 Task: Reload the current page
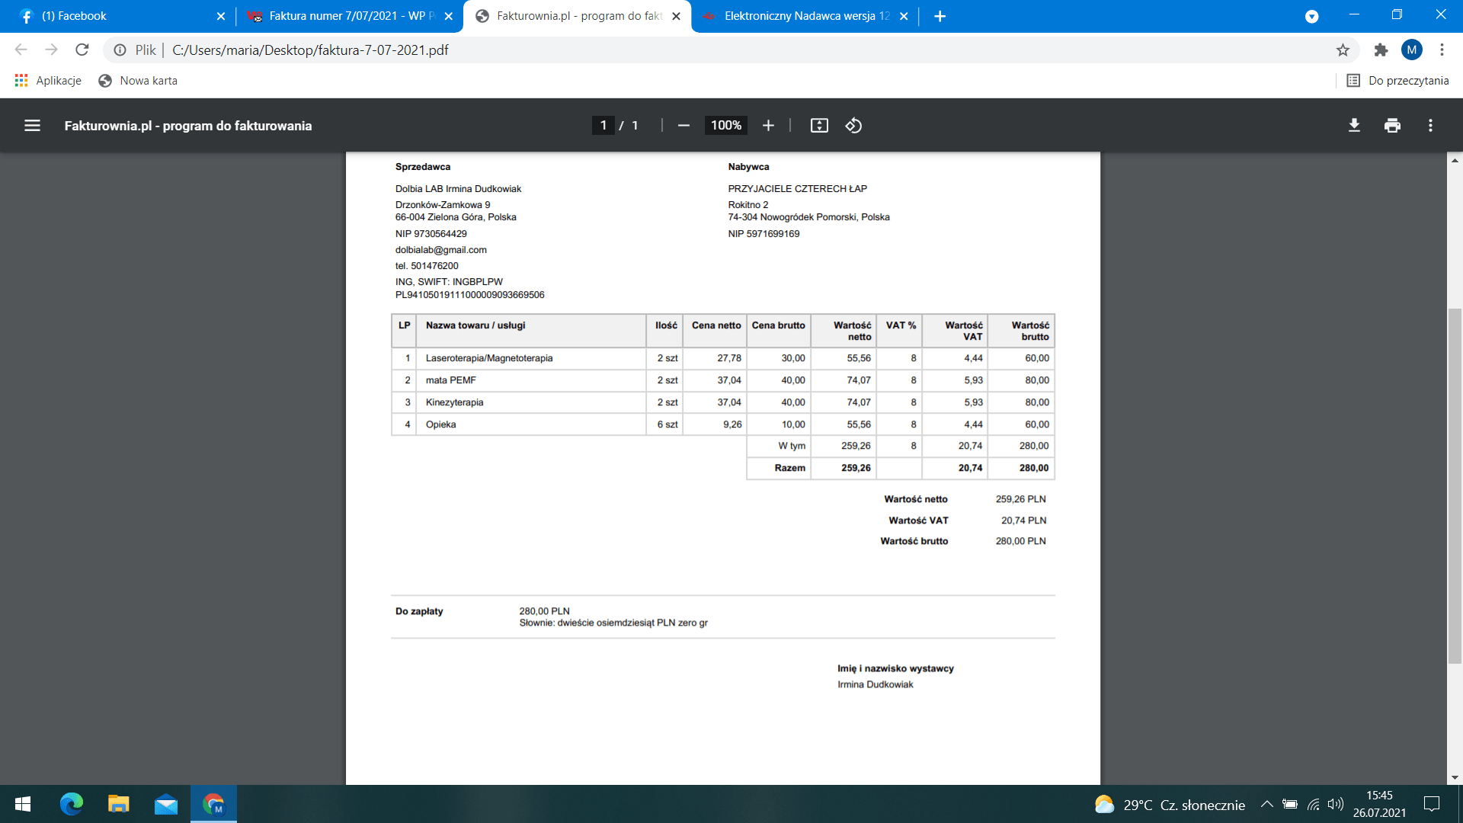click(x=82, y=50)
